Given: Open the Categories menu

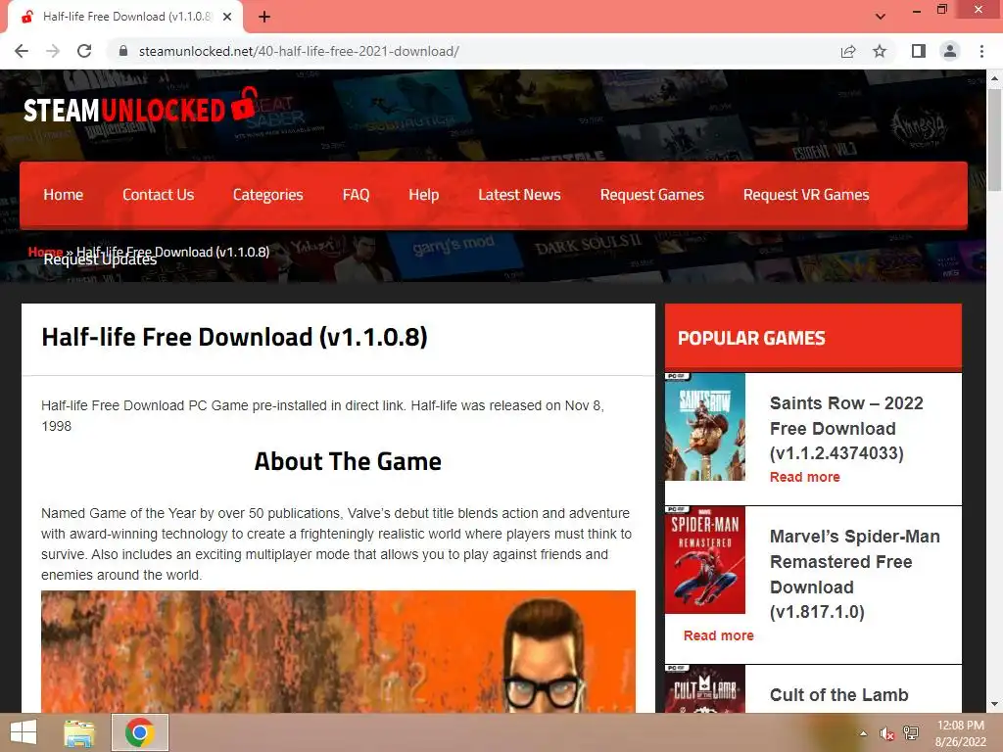Looking at the screenshot, I should [x=268, y=195].
